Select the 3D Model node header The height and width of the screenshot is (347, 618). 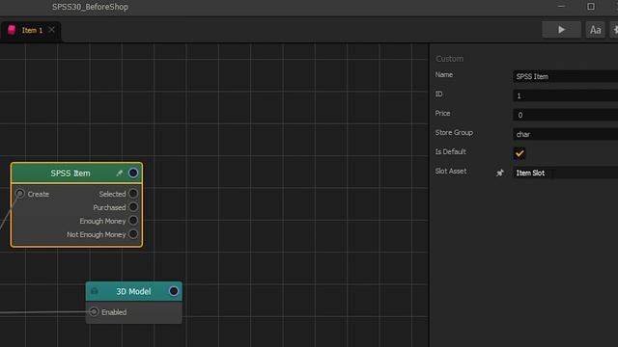coord(133,291)
